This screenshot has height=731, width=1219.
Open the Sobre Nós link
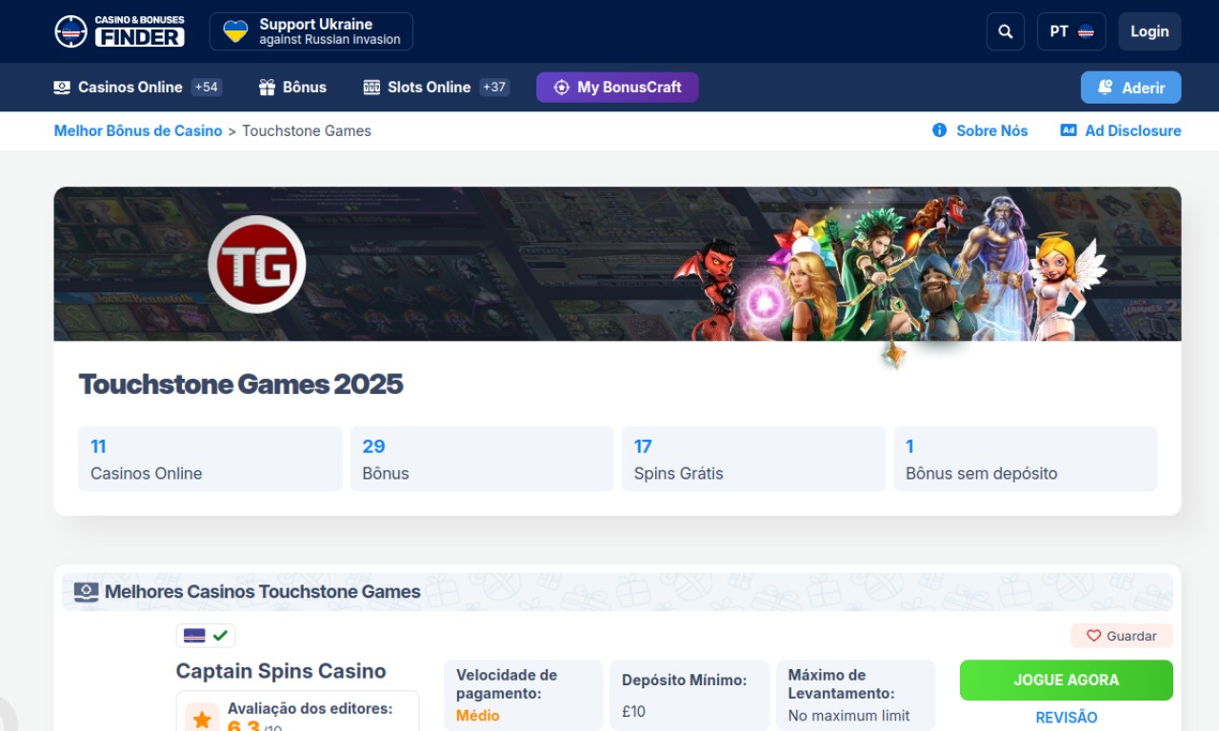click(x=992, y=130)
